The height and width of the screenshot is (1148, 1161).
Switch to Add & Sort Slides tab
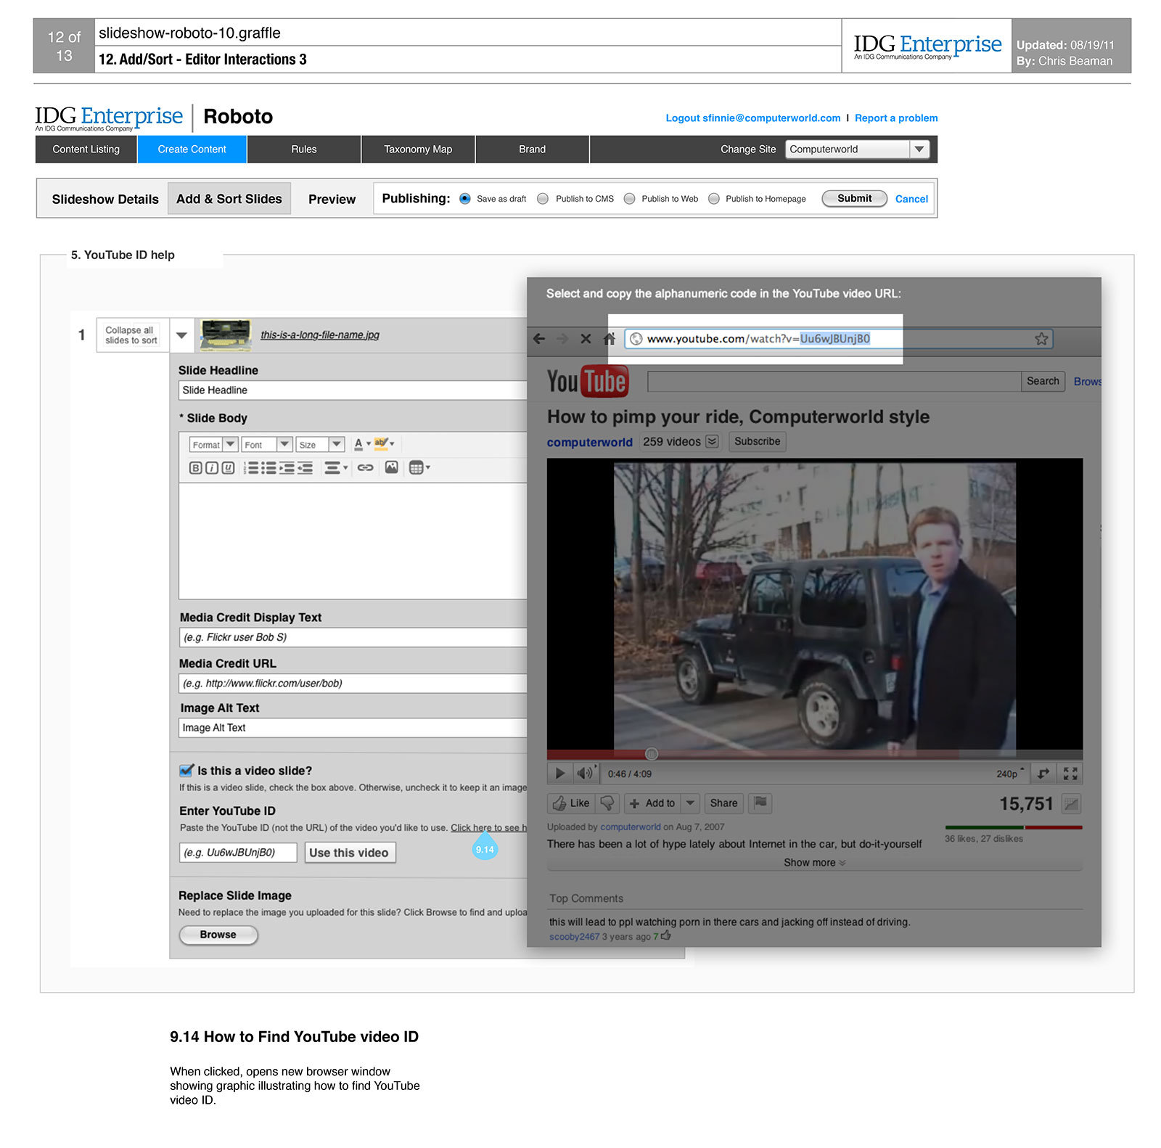tap(229, 199)
